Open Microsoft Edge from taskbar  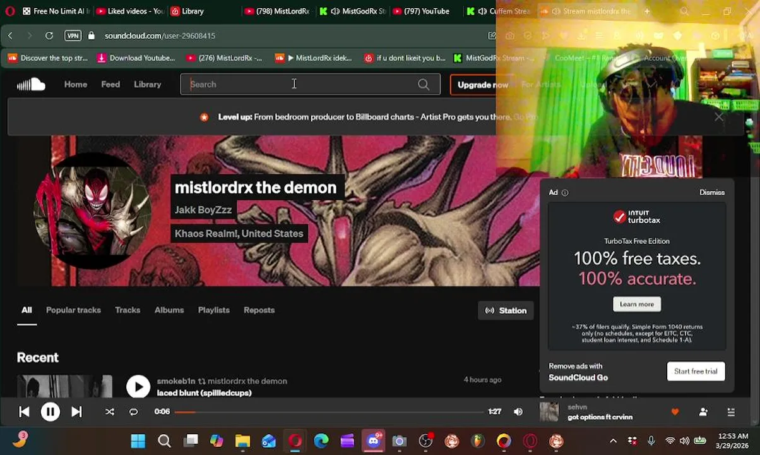click(321, 441)
